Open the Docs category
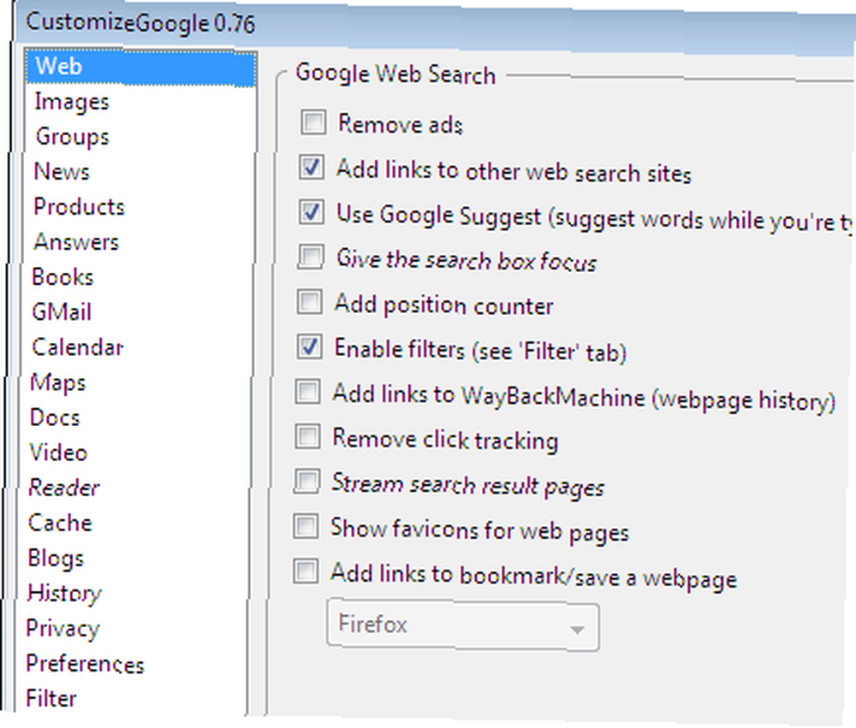The width and height of the screenshot is (856, 728). (55, 417)
